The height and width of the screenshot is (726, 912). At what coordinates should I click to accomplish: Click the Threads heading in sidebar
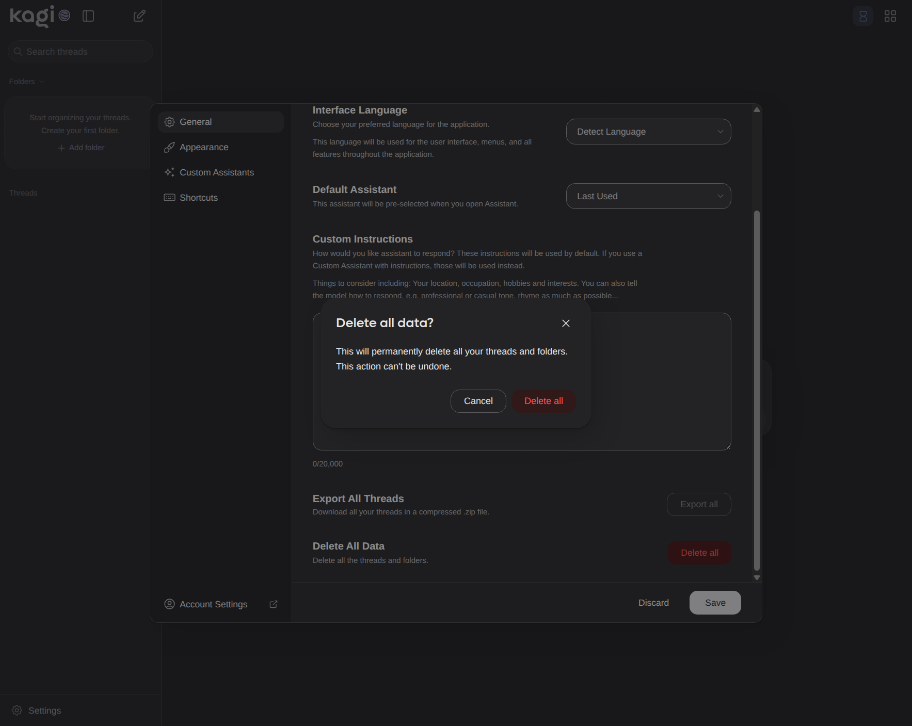coord(23,193)
